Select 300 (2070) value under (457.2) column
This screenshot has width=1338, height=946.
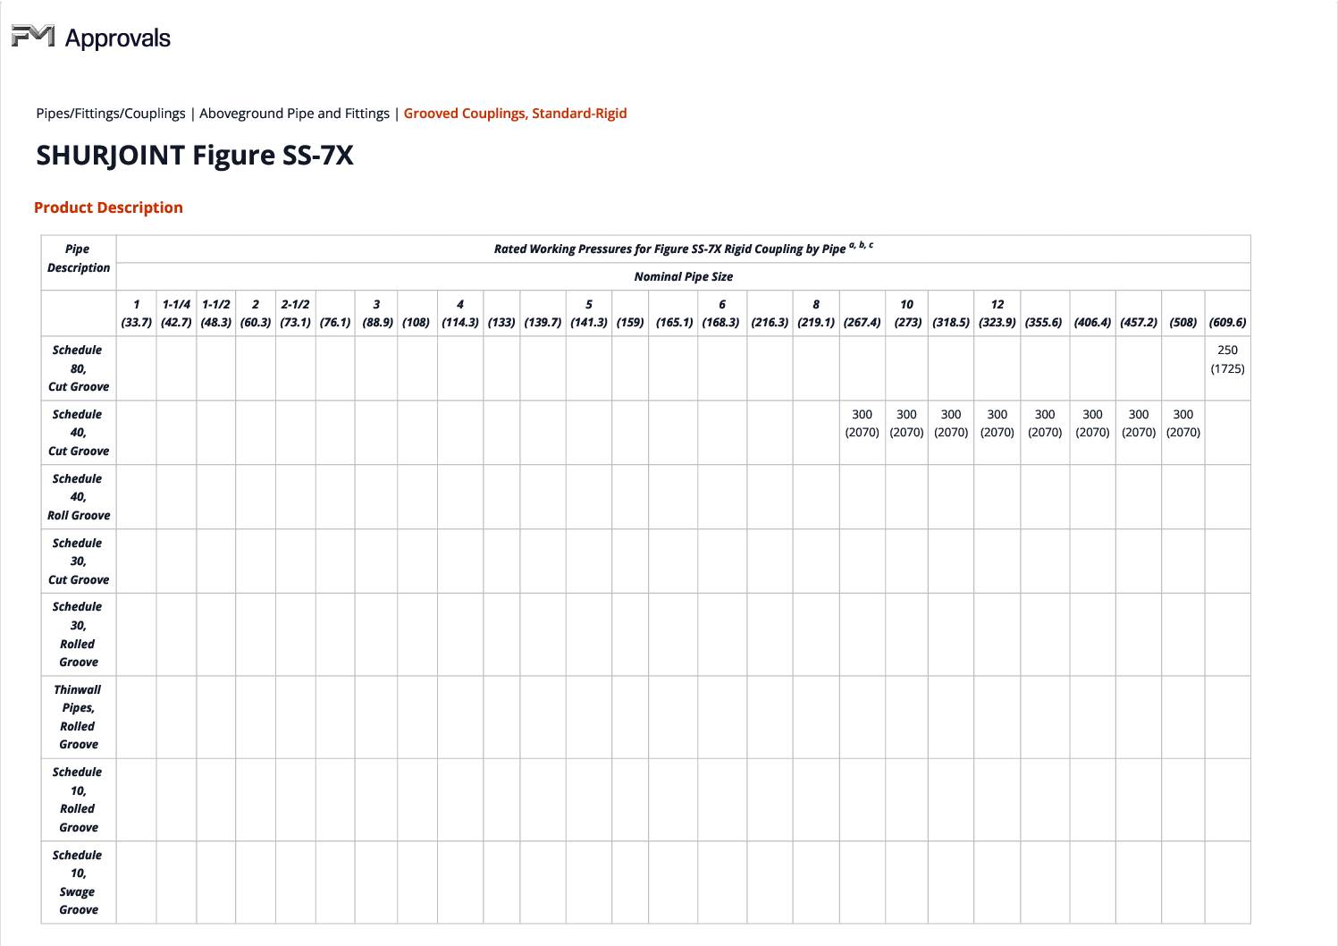pos(1139,424)
